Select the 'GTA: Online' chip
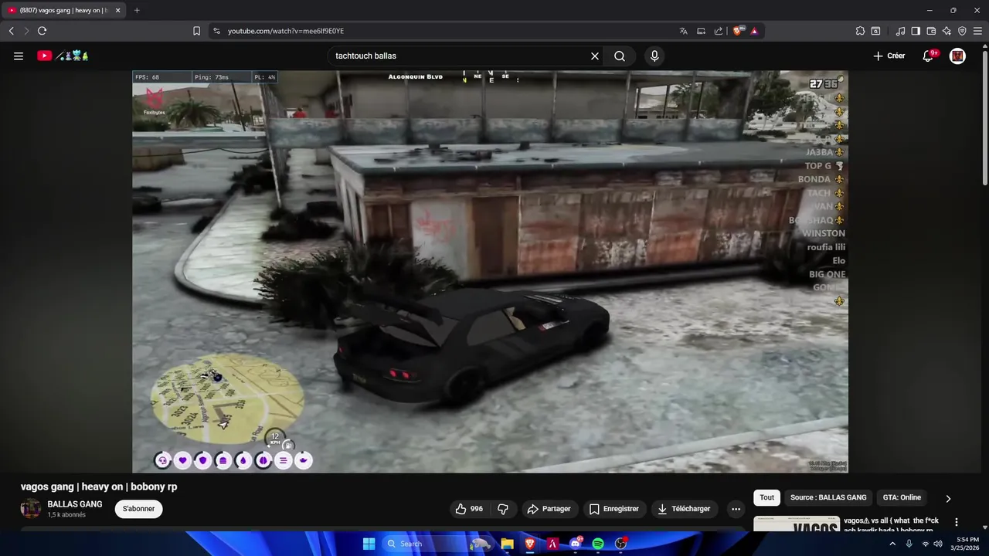Viewport: 989px width, 556px height. coord(902,498)
